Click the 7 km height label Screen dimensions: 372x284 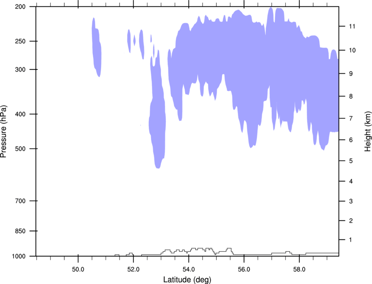[351, 118]
